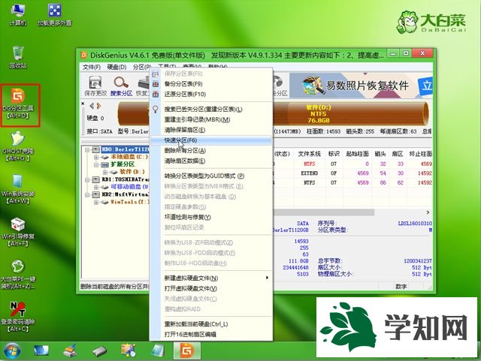
Task: Click the Windows Start orb
Action: [12, 351]
